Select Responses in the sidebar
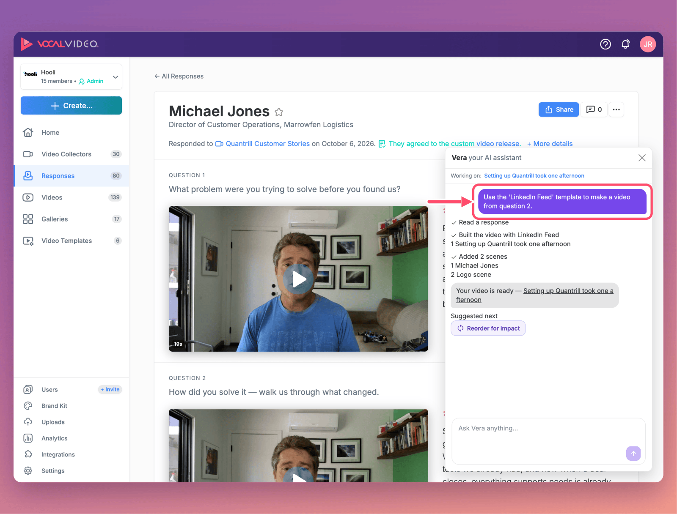The image size is (677, 514). pos(71,176)
